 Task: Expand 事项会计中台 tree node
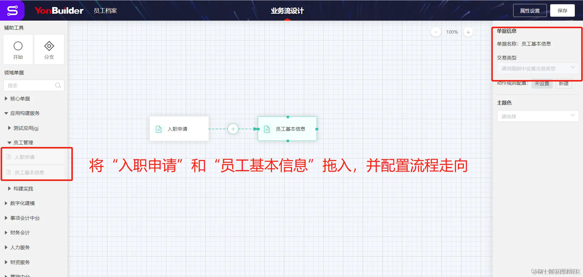point(6,218)
